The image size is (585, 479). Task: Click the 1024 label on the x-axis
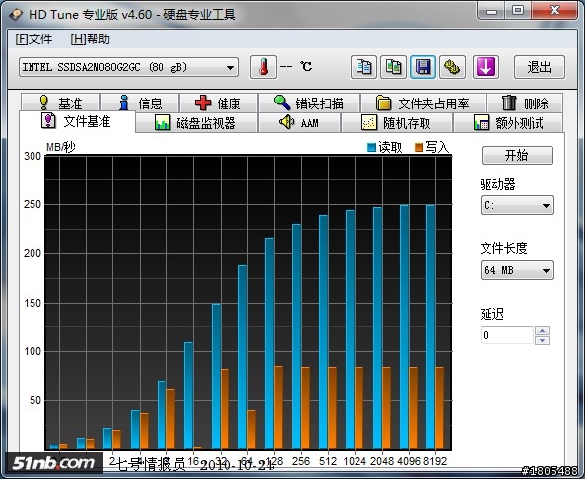pyautogui.click(x=355, y=461)
